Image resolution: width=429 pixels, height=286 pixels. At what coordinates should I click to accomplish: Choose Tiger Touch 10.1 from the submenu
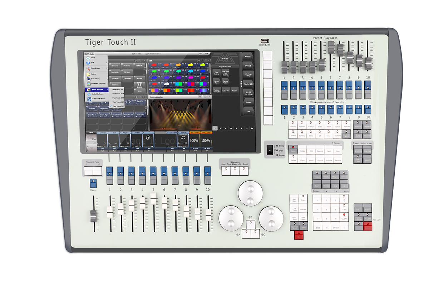point(118,98)
